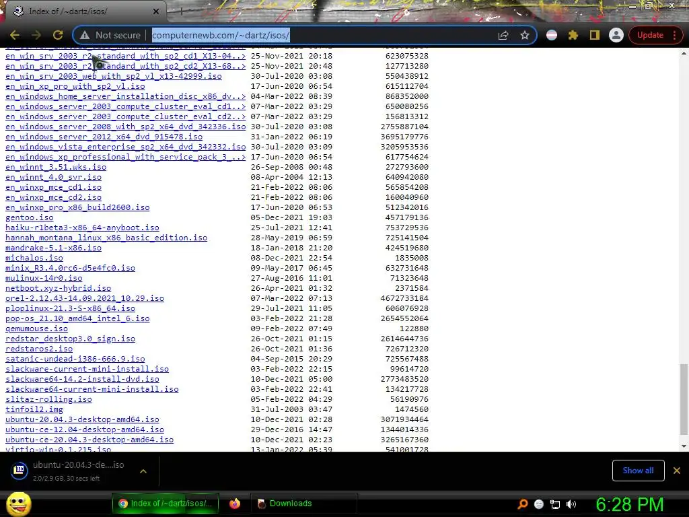Open en_win_xp_pro_with_sp2_vl.iso link

tap(75, 86)
